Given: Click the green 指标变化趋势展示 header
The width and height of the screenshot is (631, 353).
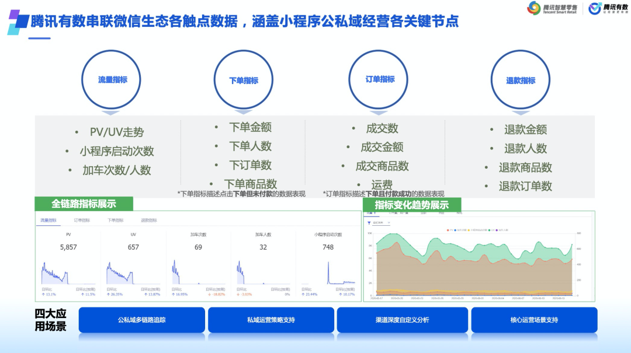Looking at the screenshot, I should 412,205.
